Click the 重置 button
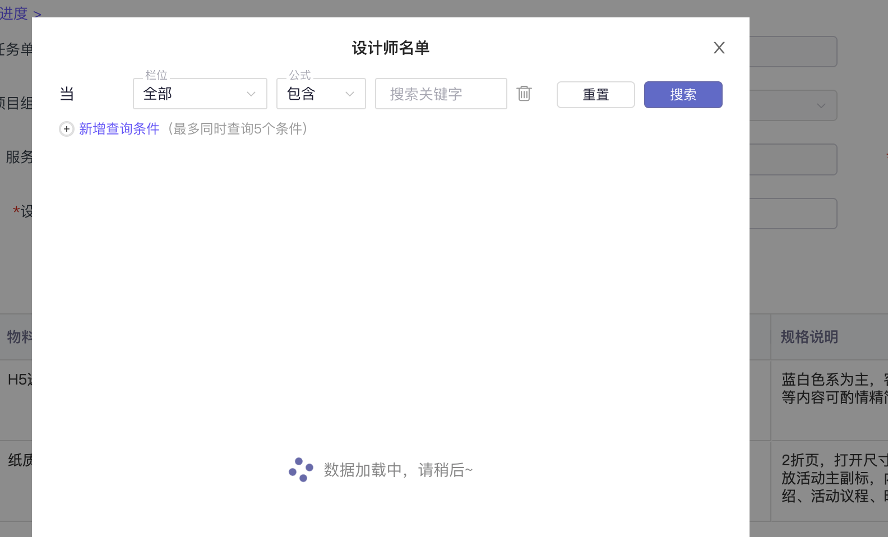The image size is (888, 537). click(596, 95)
